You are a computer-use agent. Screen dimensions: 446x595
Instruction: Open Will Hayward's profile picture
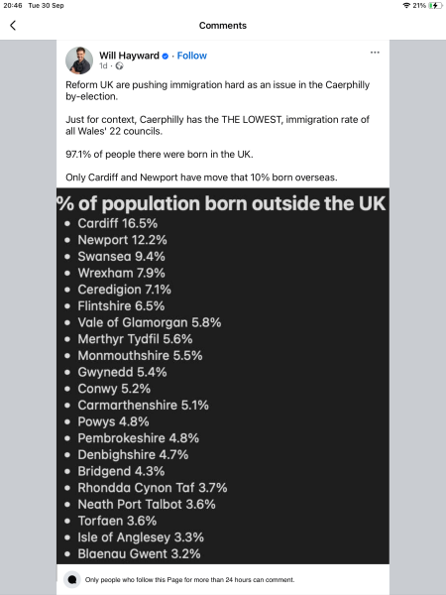click(79, 60)
